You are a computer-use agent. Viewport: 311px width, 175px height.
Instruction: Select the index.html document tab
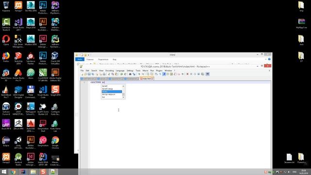(147, 79)
